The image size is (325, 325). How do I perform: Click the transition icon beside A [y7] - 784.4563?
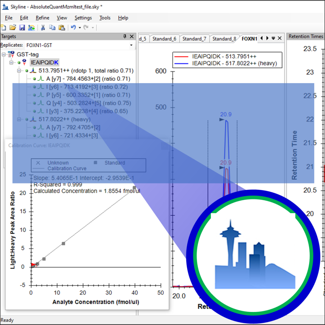click(41, 79)
